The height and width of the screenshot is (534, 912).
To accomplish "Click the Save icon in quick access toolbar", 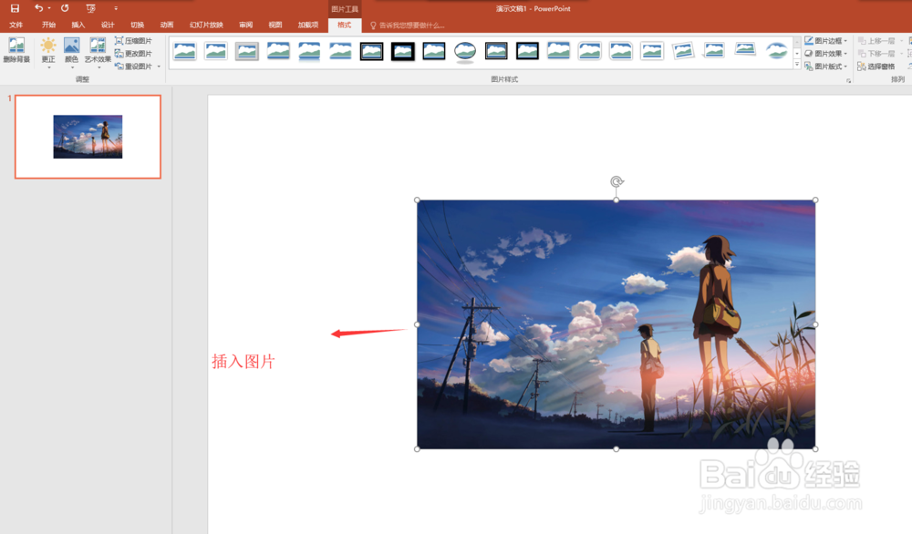I will [x=15, y=8].
